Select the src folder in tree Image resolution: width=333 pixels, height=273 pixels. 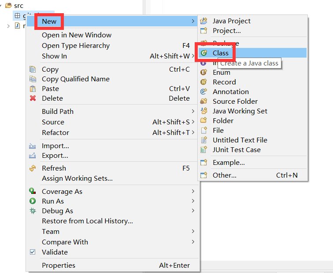click(18, 6)
